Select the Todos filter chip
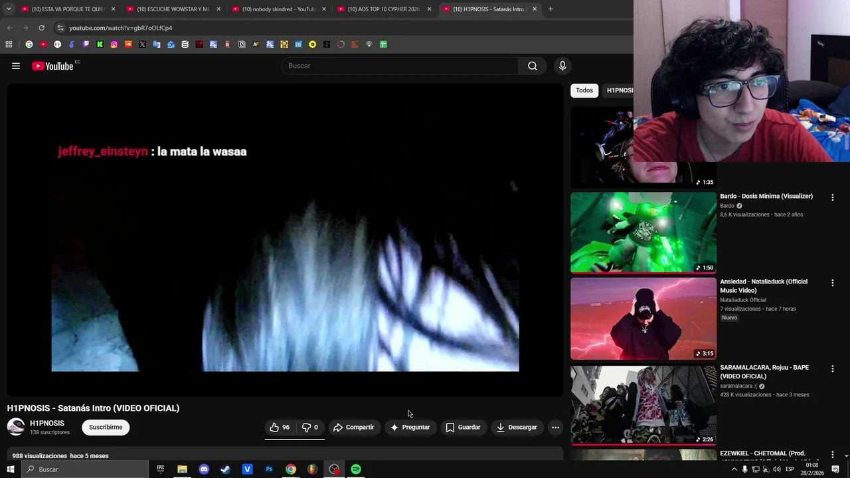The height and width of the screenshot is (478, 850). tap(584, 90)
